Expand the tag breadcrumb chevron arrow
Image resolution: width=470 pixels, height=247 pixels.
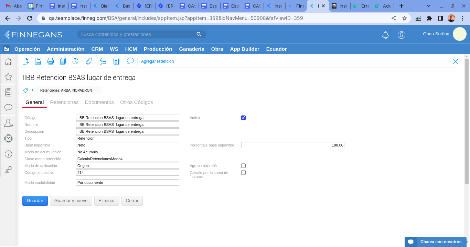click(32, 90)
